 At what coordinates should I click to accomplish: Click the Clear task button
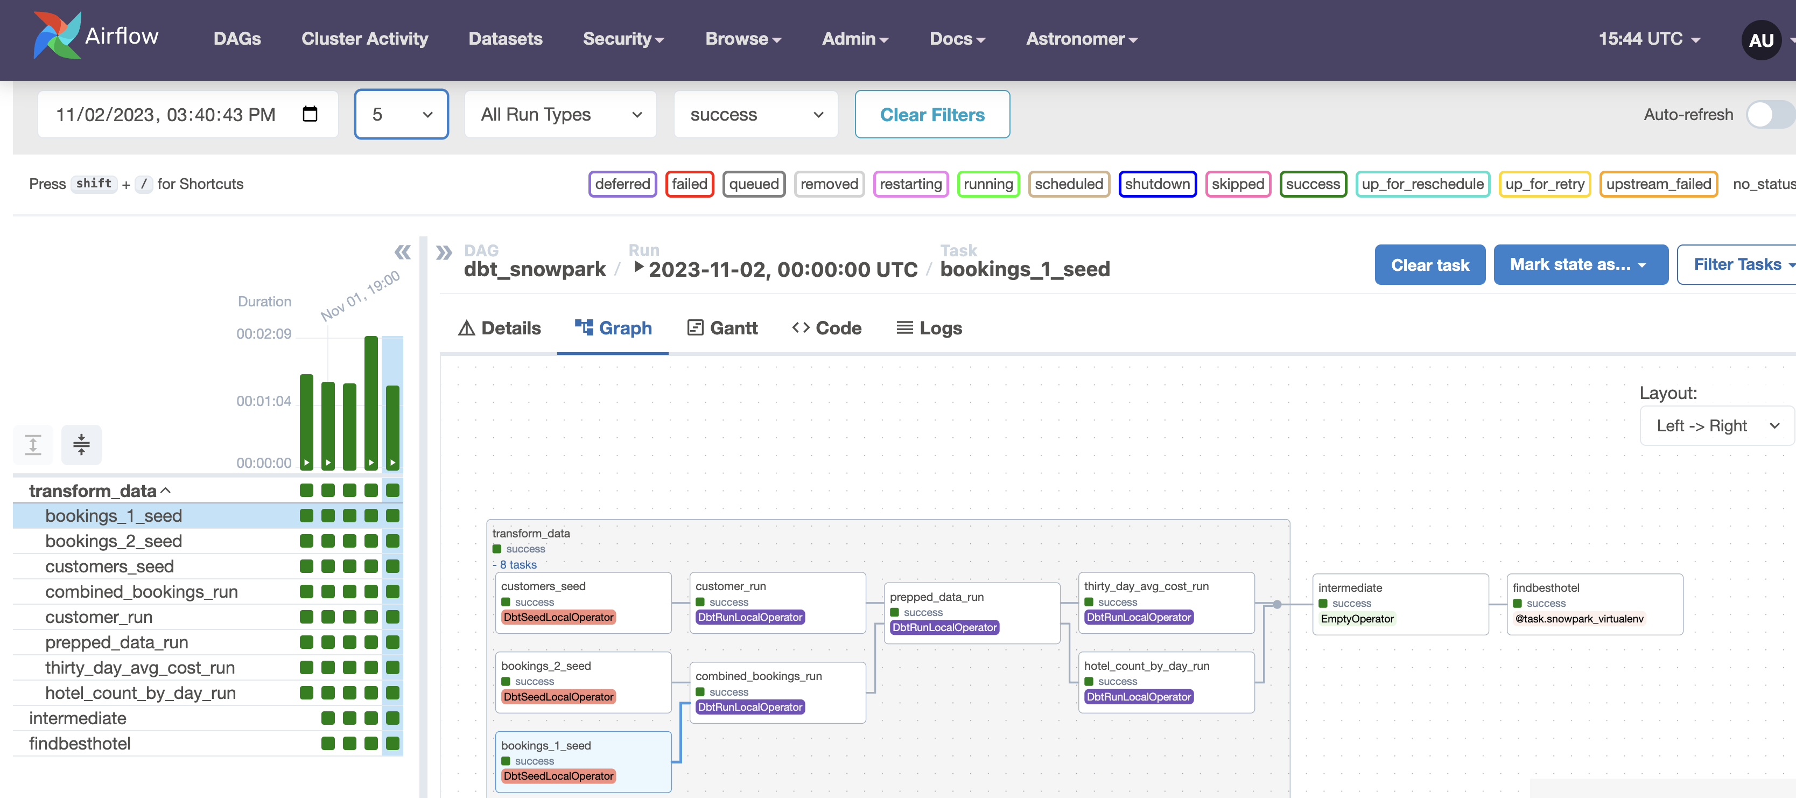(1429, 265)
